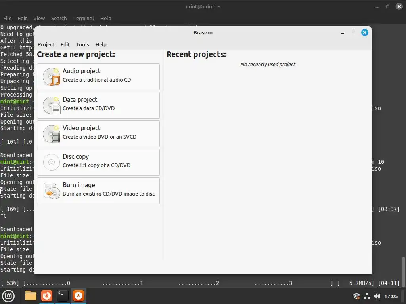Click the terminal's 53% download progress line
The width and height of the screenshot is (406, 304).
tap(200, 283)
